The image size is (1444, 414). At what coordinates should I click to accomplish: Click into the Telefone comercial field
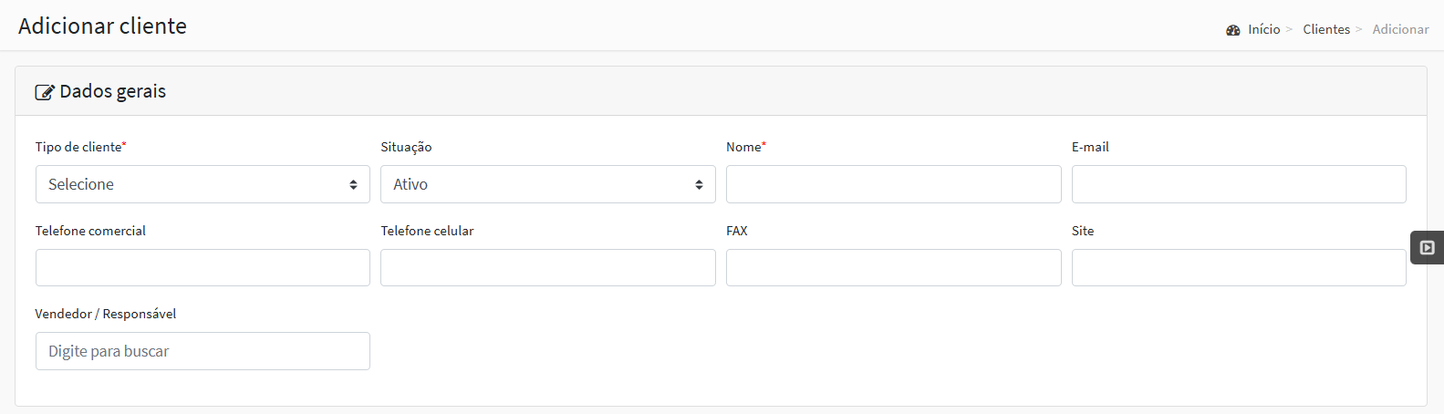tap(203, 268)
